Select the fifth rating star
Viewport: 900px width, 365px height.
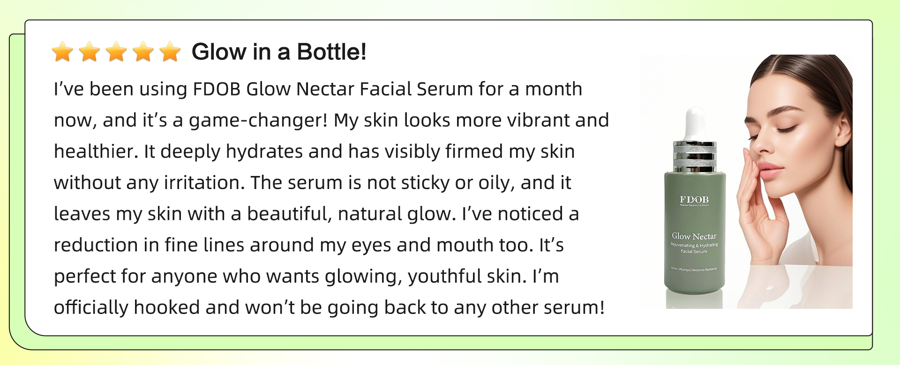[x=170, y=51]
